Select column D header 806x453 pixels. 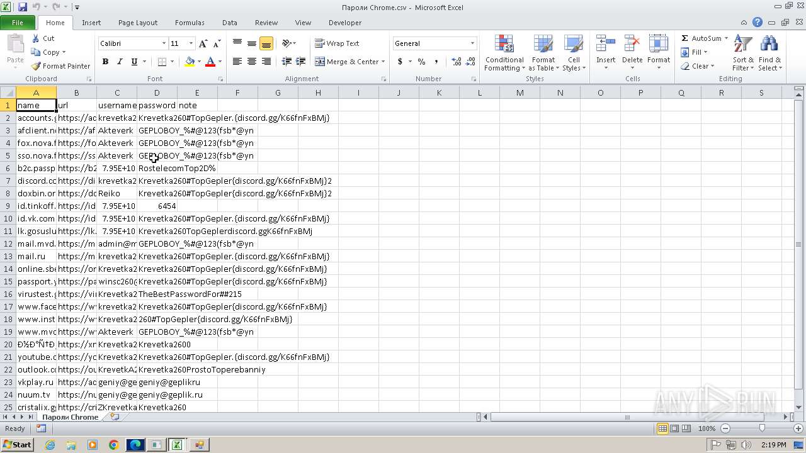point(157,92)
